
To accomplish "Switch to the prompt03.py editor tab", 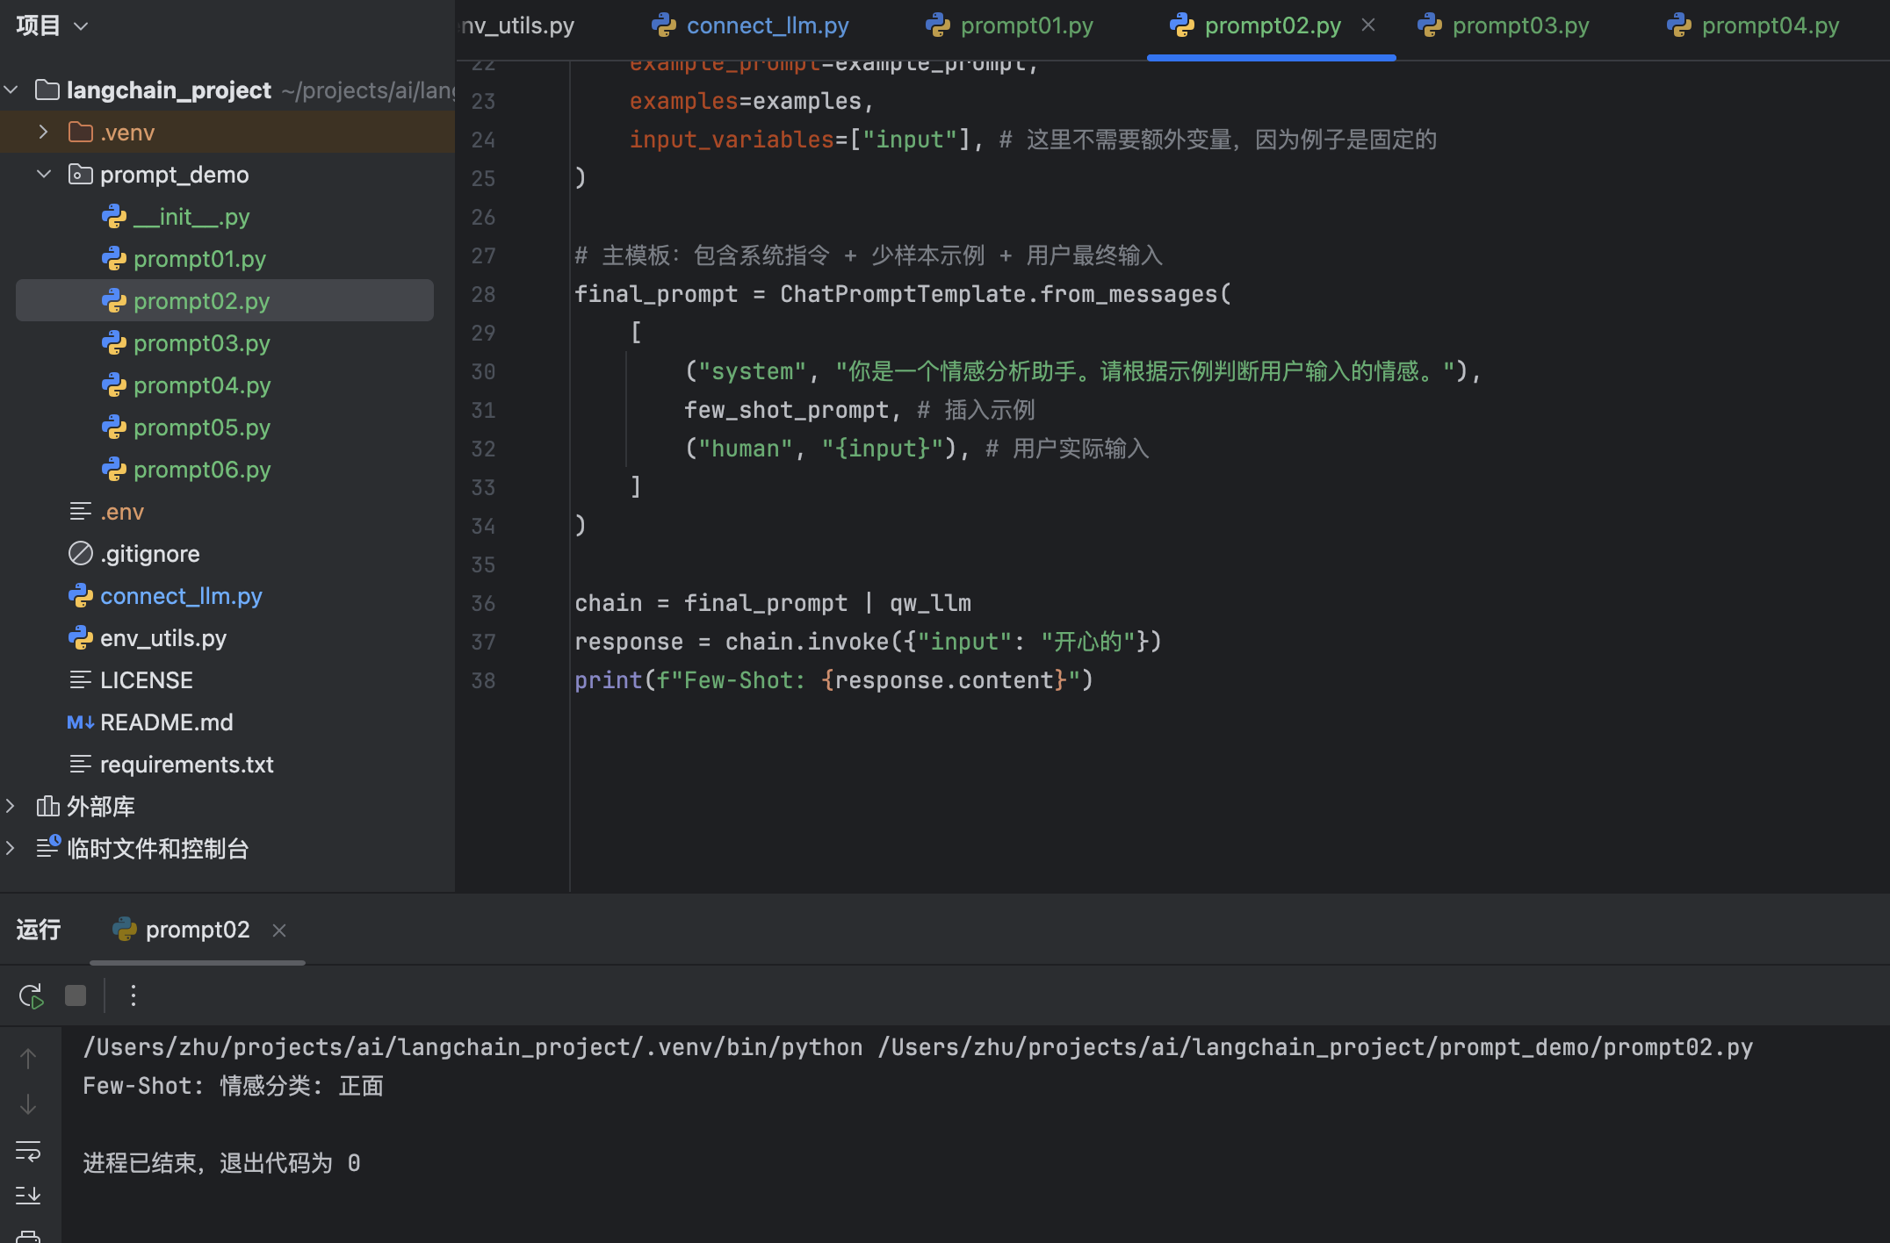I will [1519, 25].
